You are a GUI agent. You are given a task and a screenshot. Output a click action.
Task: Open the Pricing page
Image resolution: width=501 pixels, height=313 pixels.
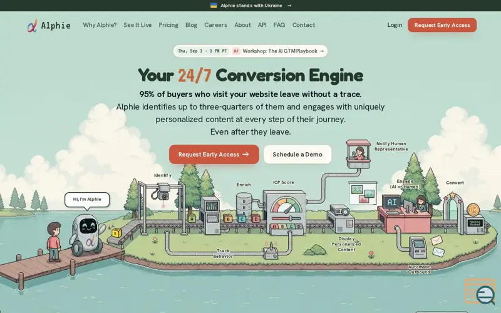pos(168,25)
